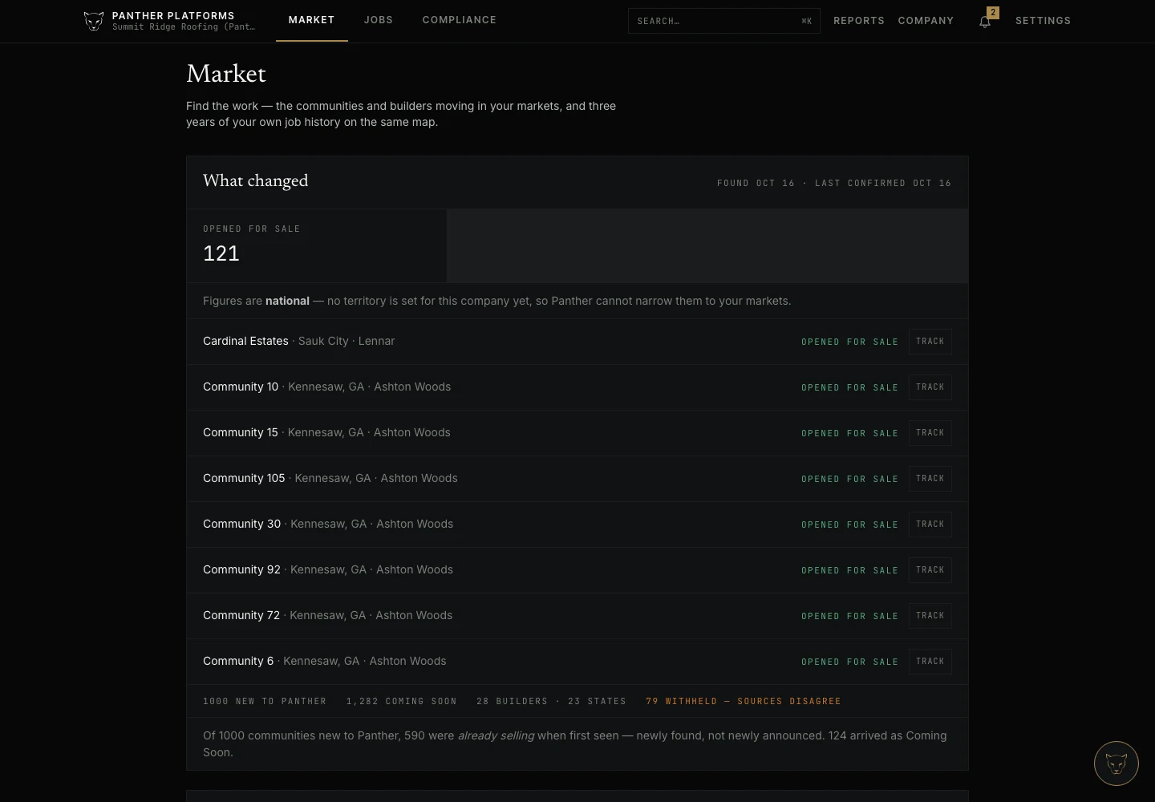The height and width of the screenshot is (802, 1155).
Task: Track Community 92
Action: coord(930,570)
